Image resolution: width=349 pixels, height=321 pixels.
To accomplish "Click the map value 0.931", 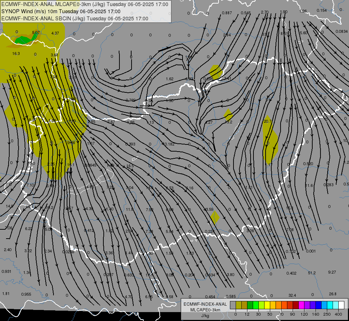I will coord(6,271).
